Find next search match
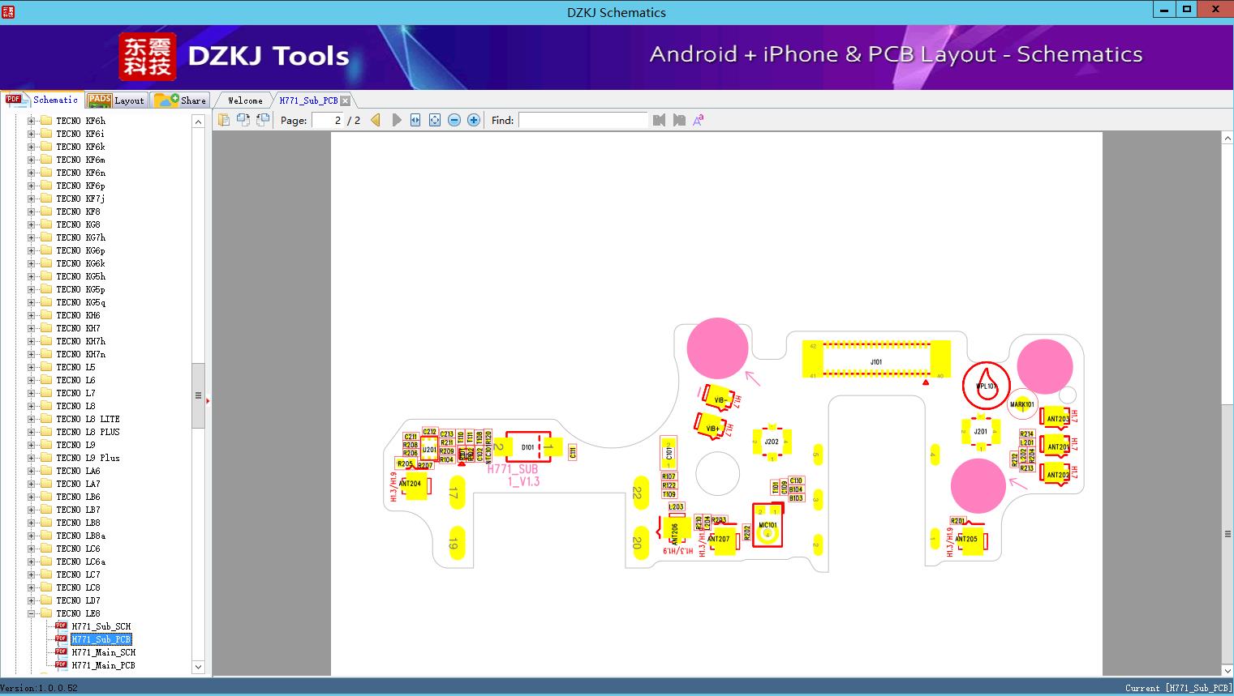Image resolution: width=1234 pixels, height=696 pixels. (679, 120)
